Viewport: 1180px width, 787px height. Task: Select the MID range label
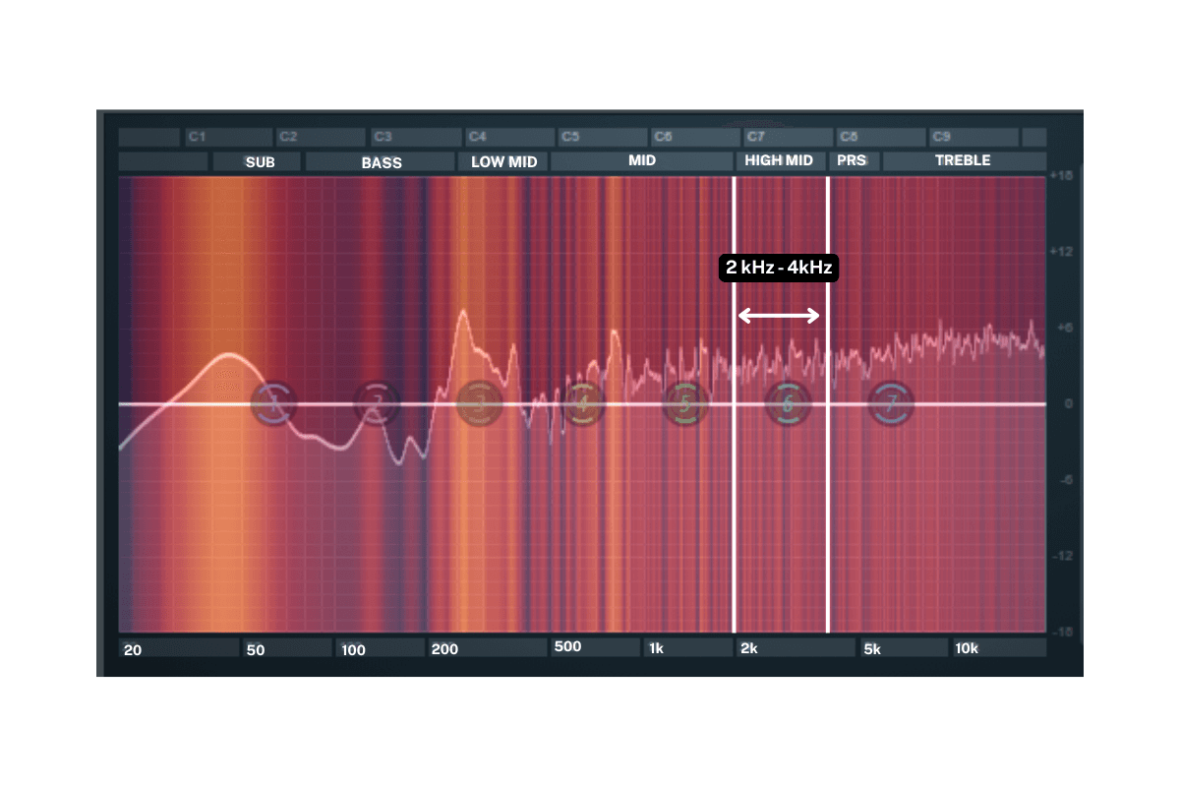[642, 161]
